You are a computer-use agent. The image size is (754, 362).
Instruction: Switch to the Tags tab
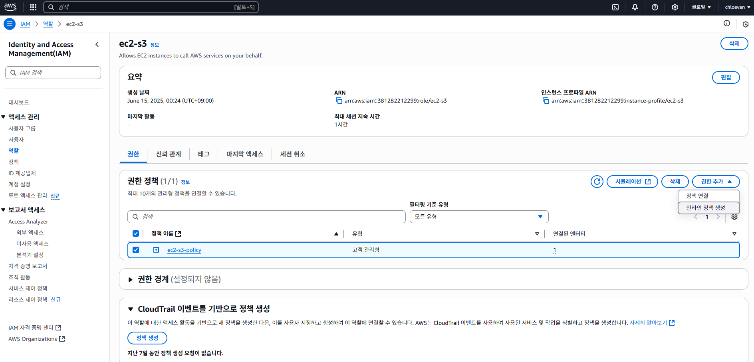click(204, 154)
